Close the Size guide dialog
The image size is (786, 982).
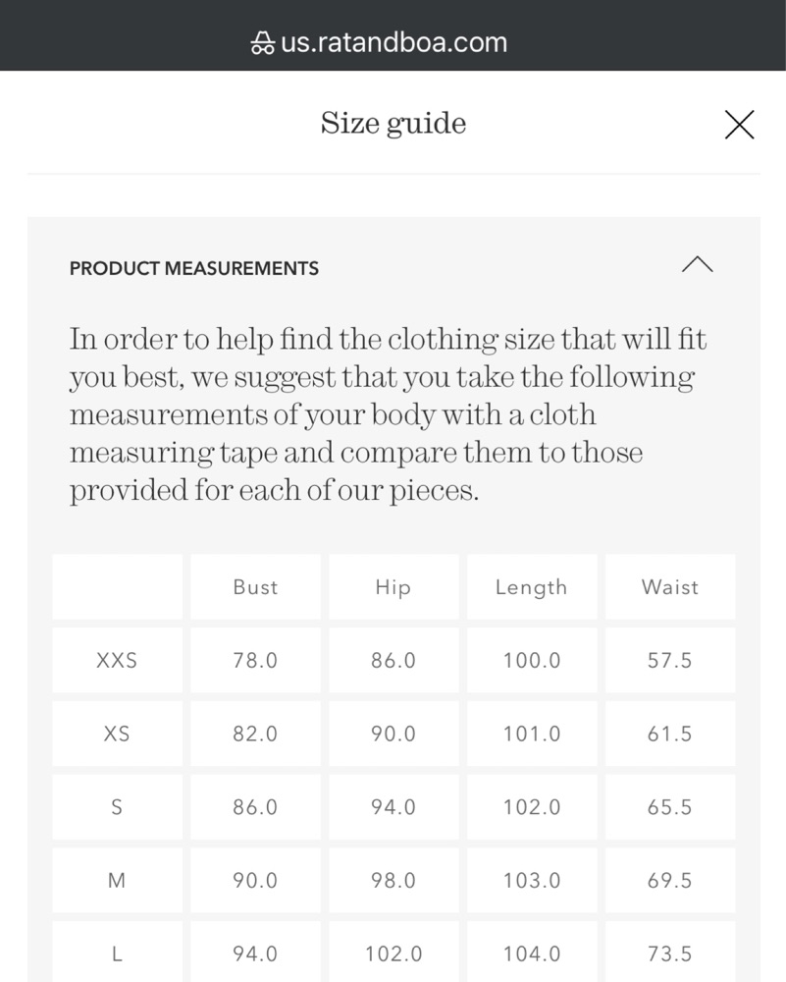pyautogui.click(x=739, y=125)
